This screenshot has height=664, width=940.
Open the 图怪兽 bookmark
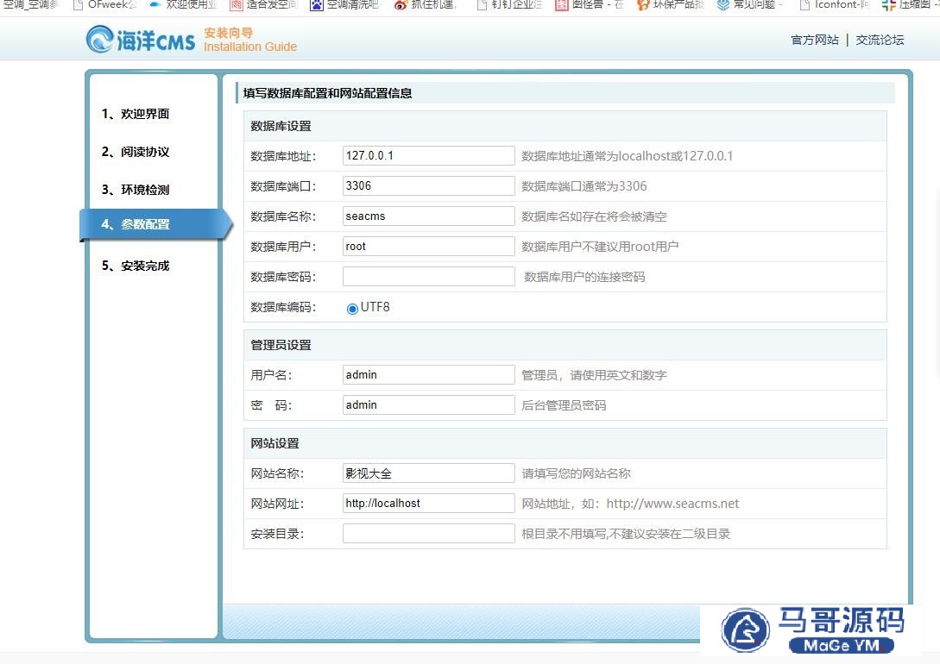click(x=590, y=5)
